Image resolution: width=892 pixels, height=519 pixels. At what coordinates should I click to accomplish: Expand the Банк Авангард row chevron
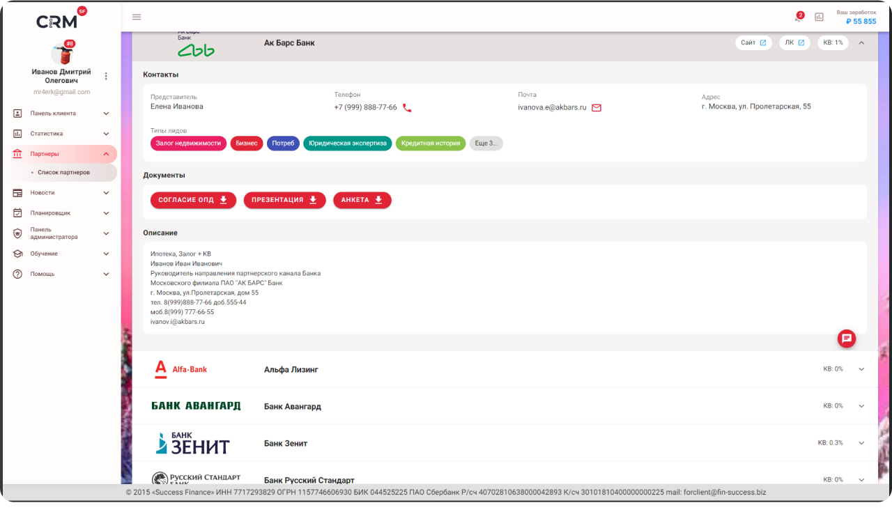(x=861, y=406)
